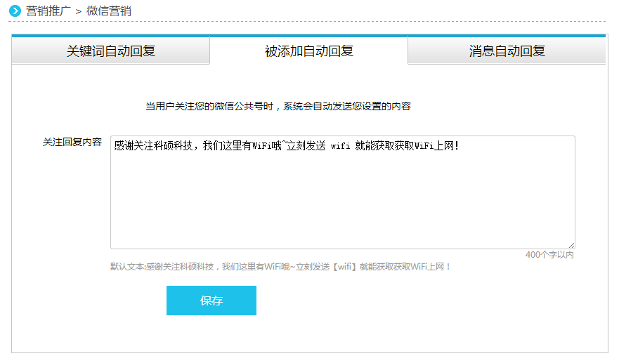
Task: Click the empty area inside the reply textarea
Action: [342, 204]
